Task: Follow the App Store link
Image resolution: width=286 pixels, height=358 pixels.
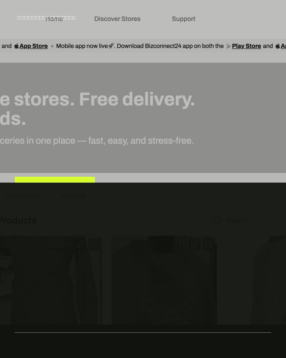Action: pyautogui.click(x=34, y=46)
